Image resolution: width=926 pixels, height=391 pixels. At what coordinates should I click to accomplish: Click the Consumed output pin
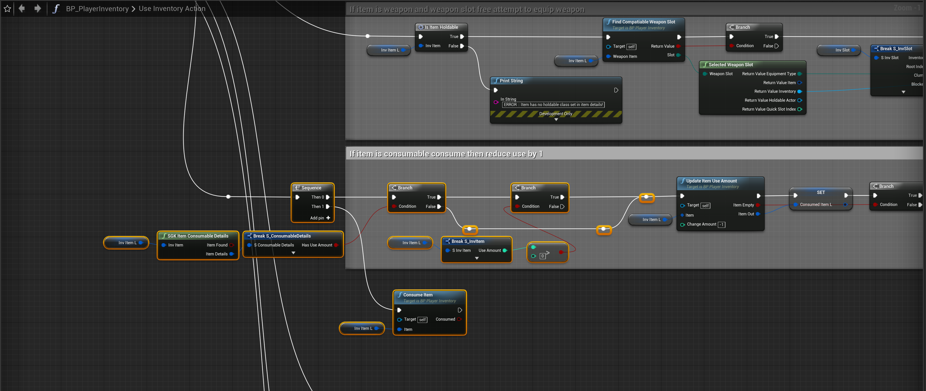point(459,319)
